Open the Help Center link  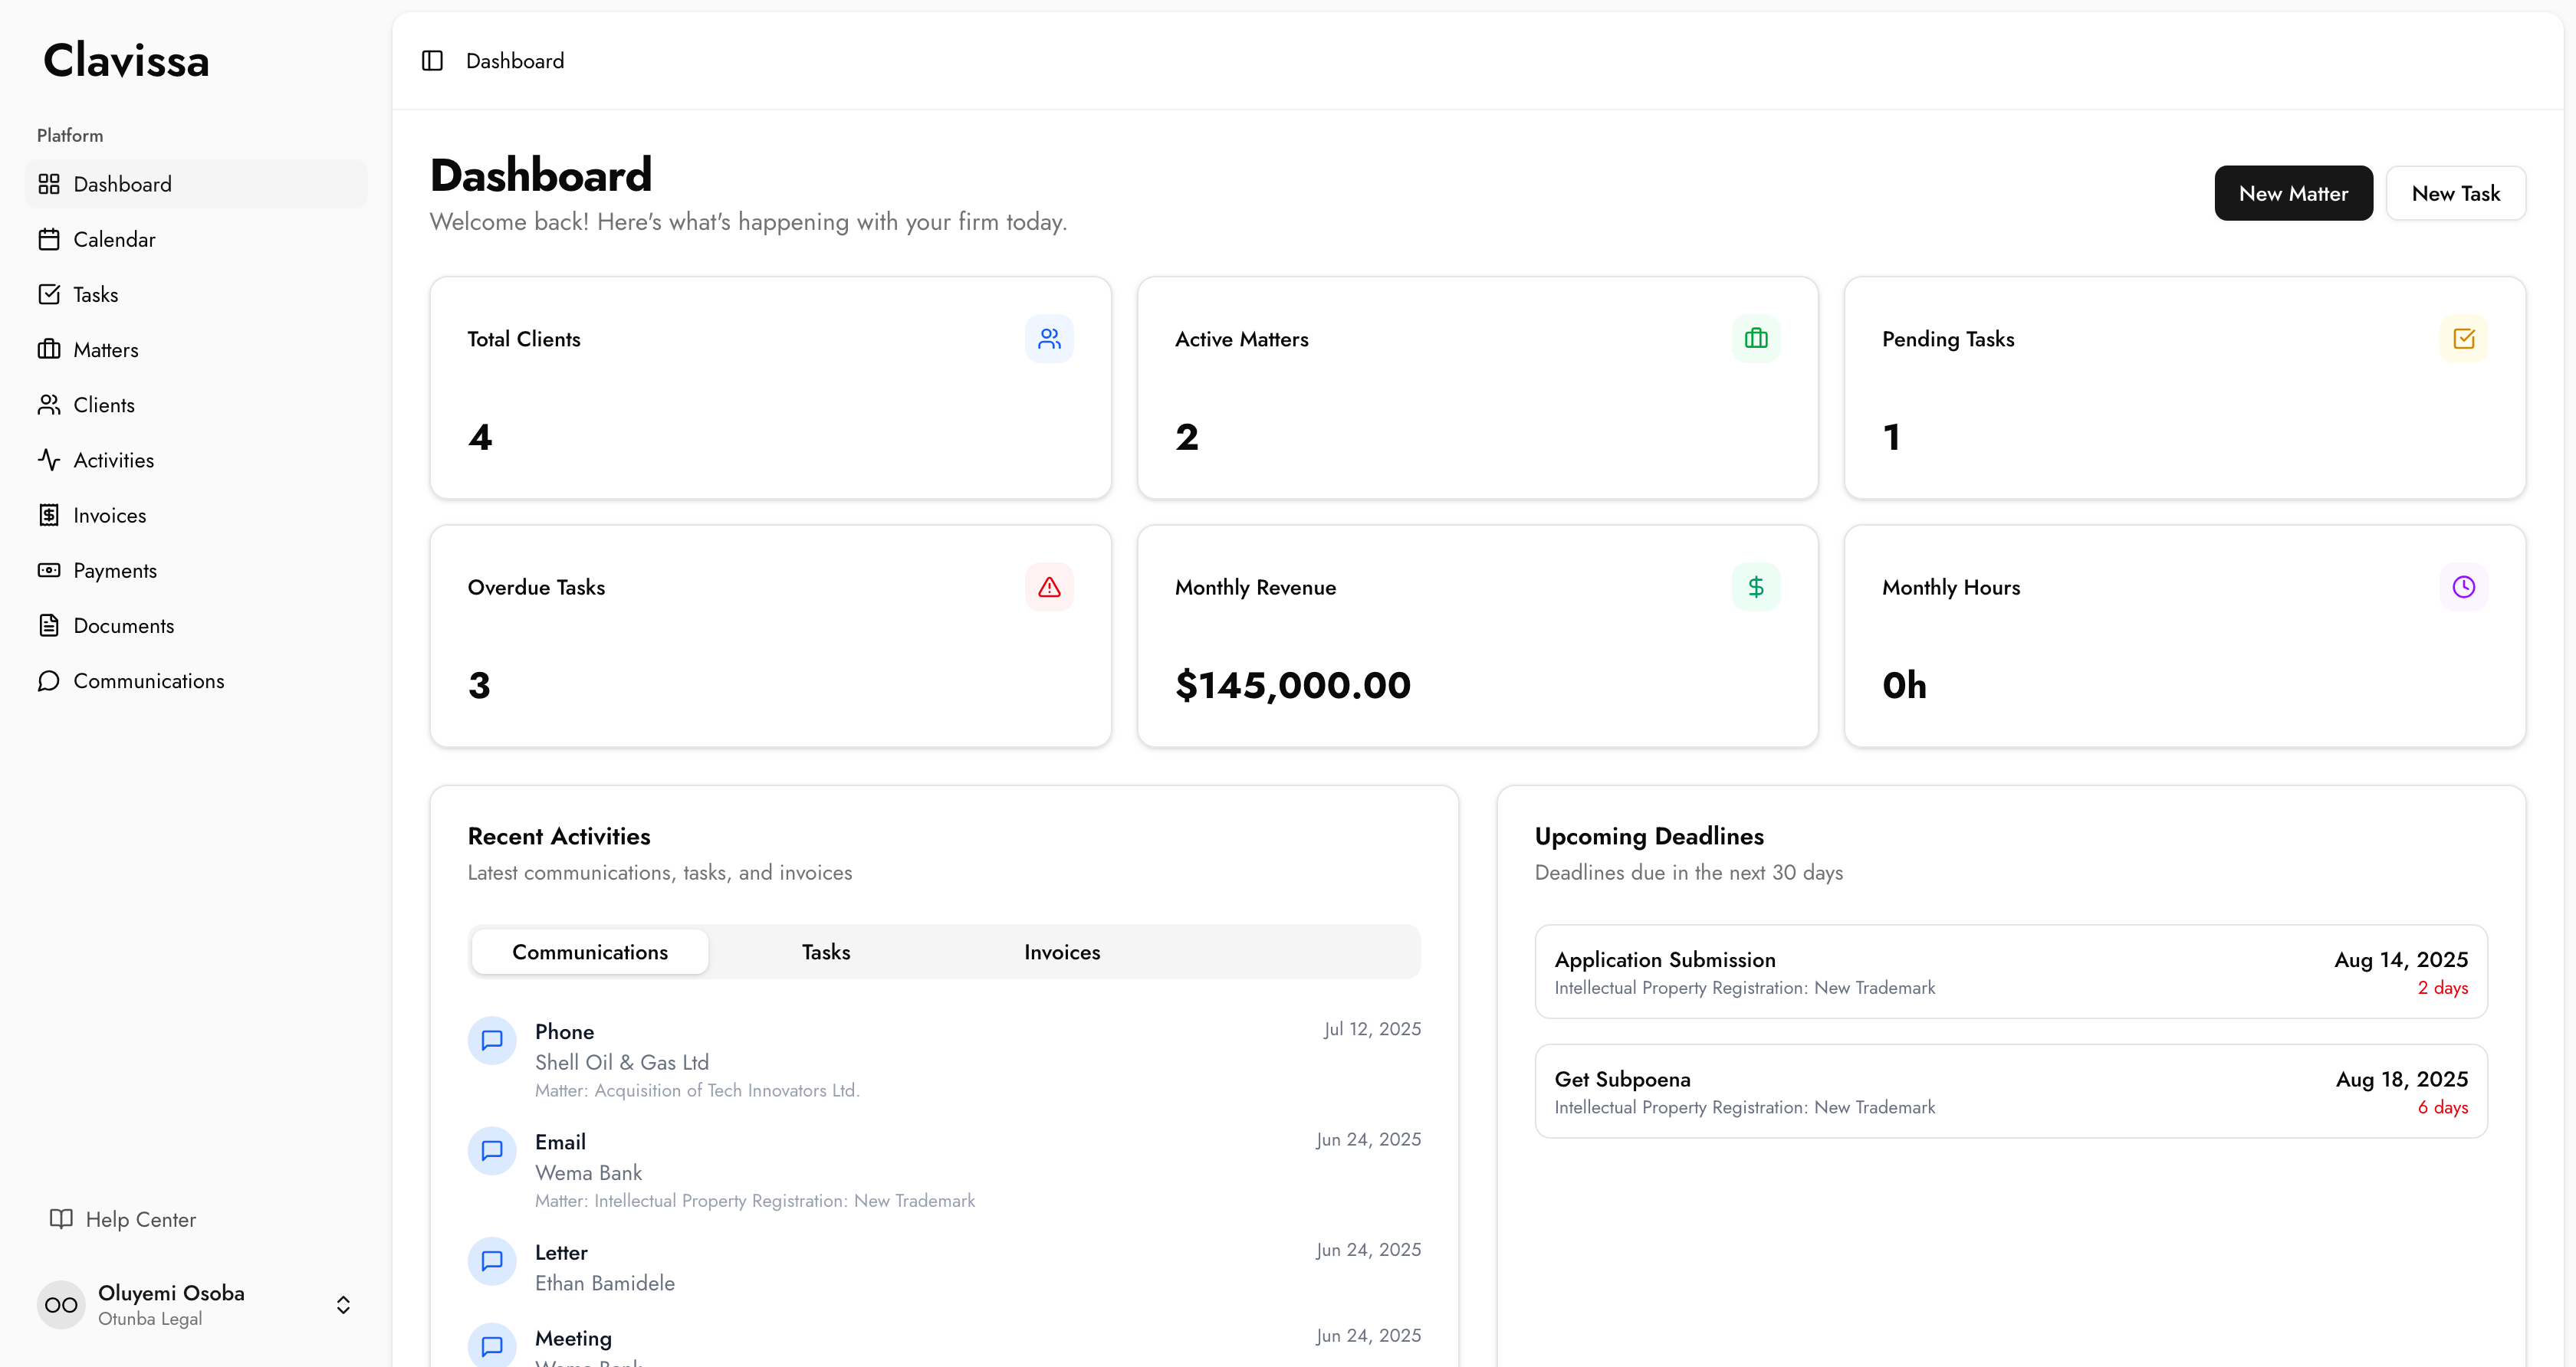pyautogui.click(x=140, y=1219)
